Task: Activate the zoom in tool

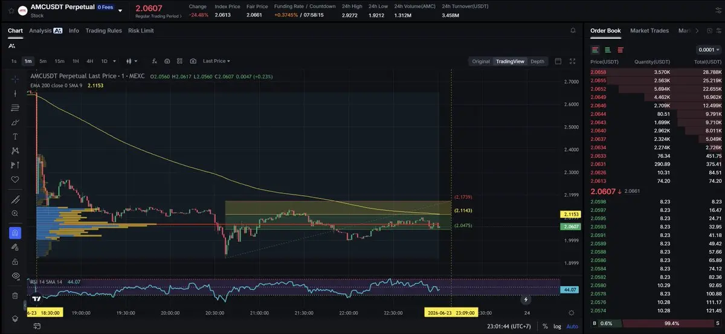Action: (x=15, y=213)
